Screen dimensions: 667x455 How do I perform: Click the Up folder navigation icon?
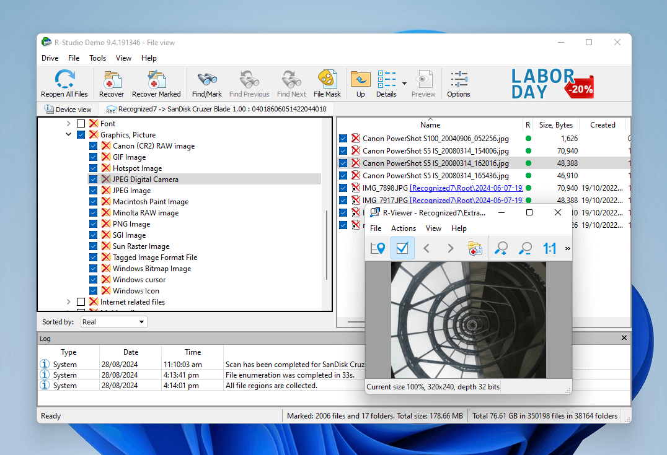coord(360,83)
